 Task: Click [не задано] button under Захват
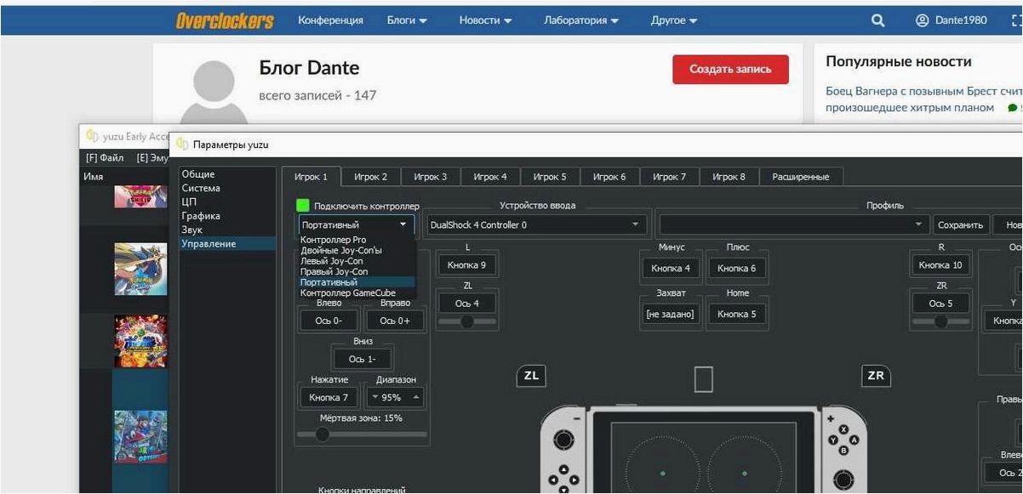(670, 314)
